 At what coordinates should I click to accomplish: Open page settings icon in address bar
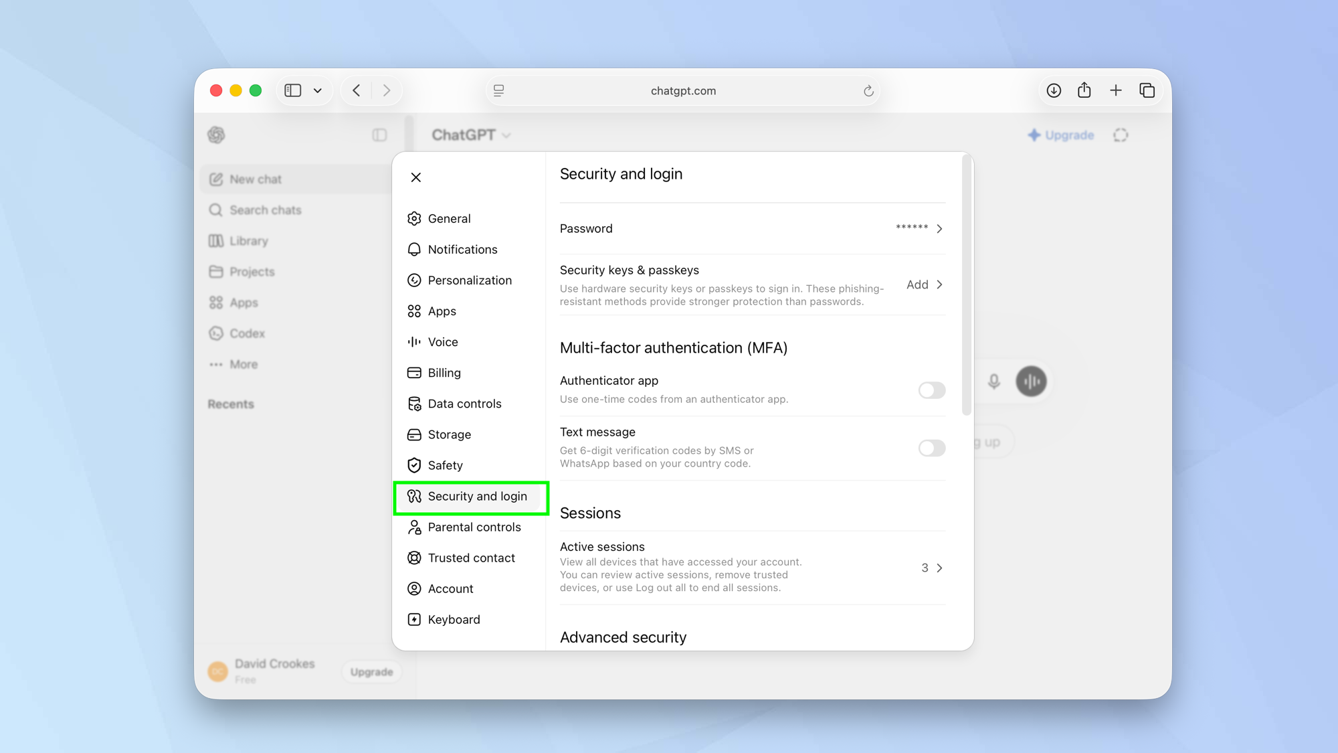(498, 90)
